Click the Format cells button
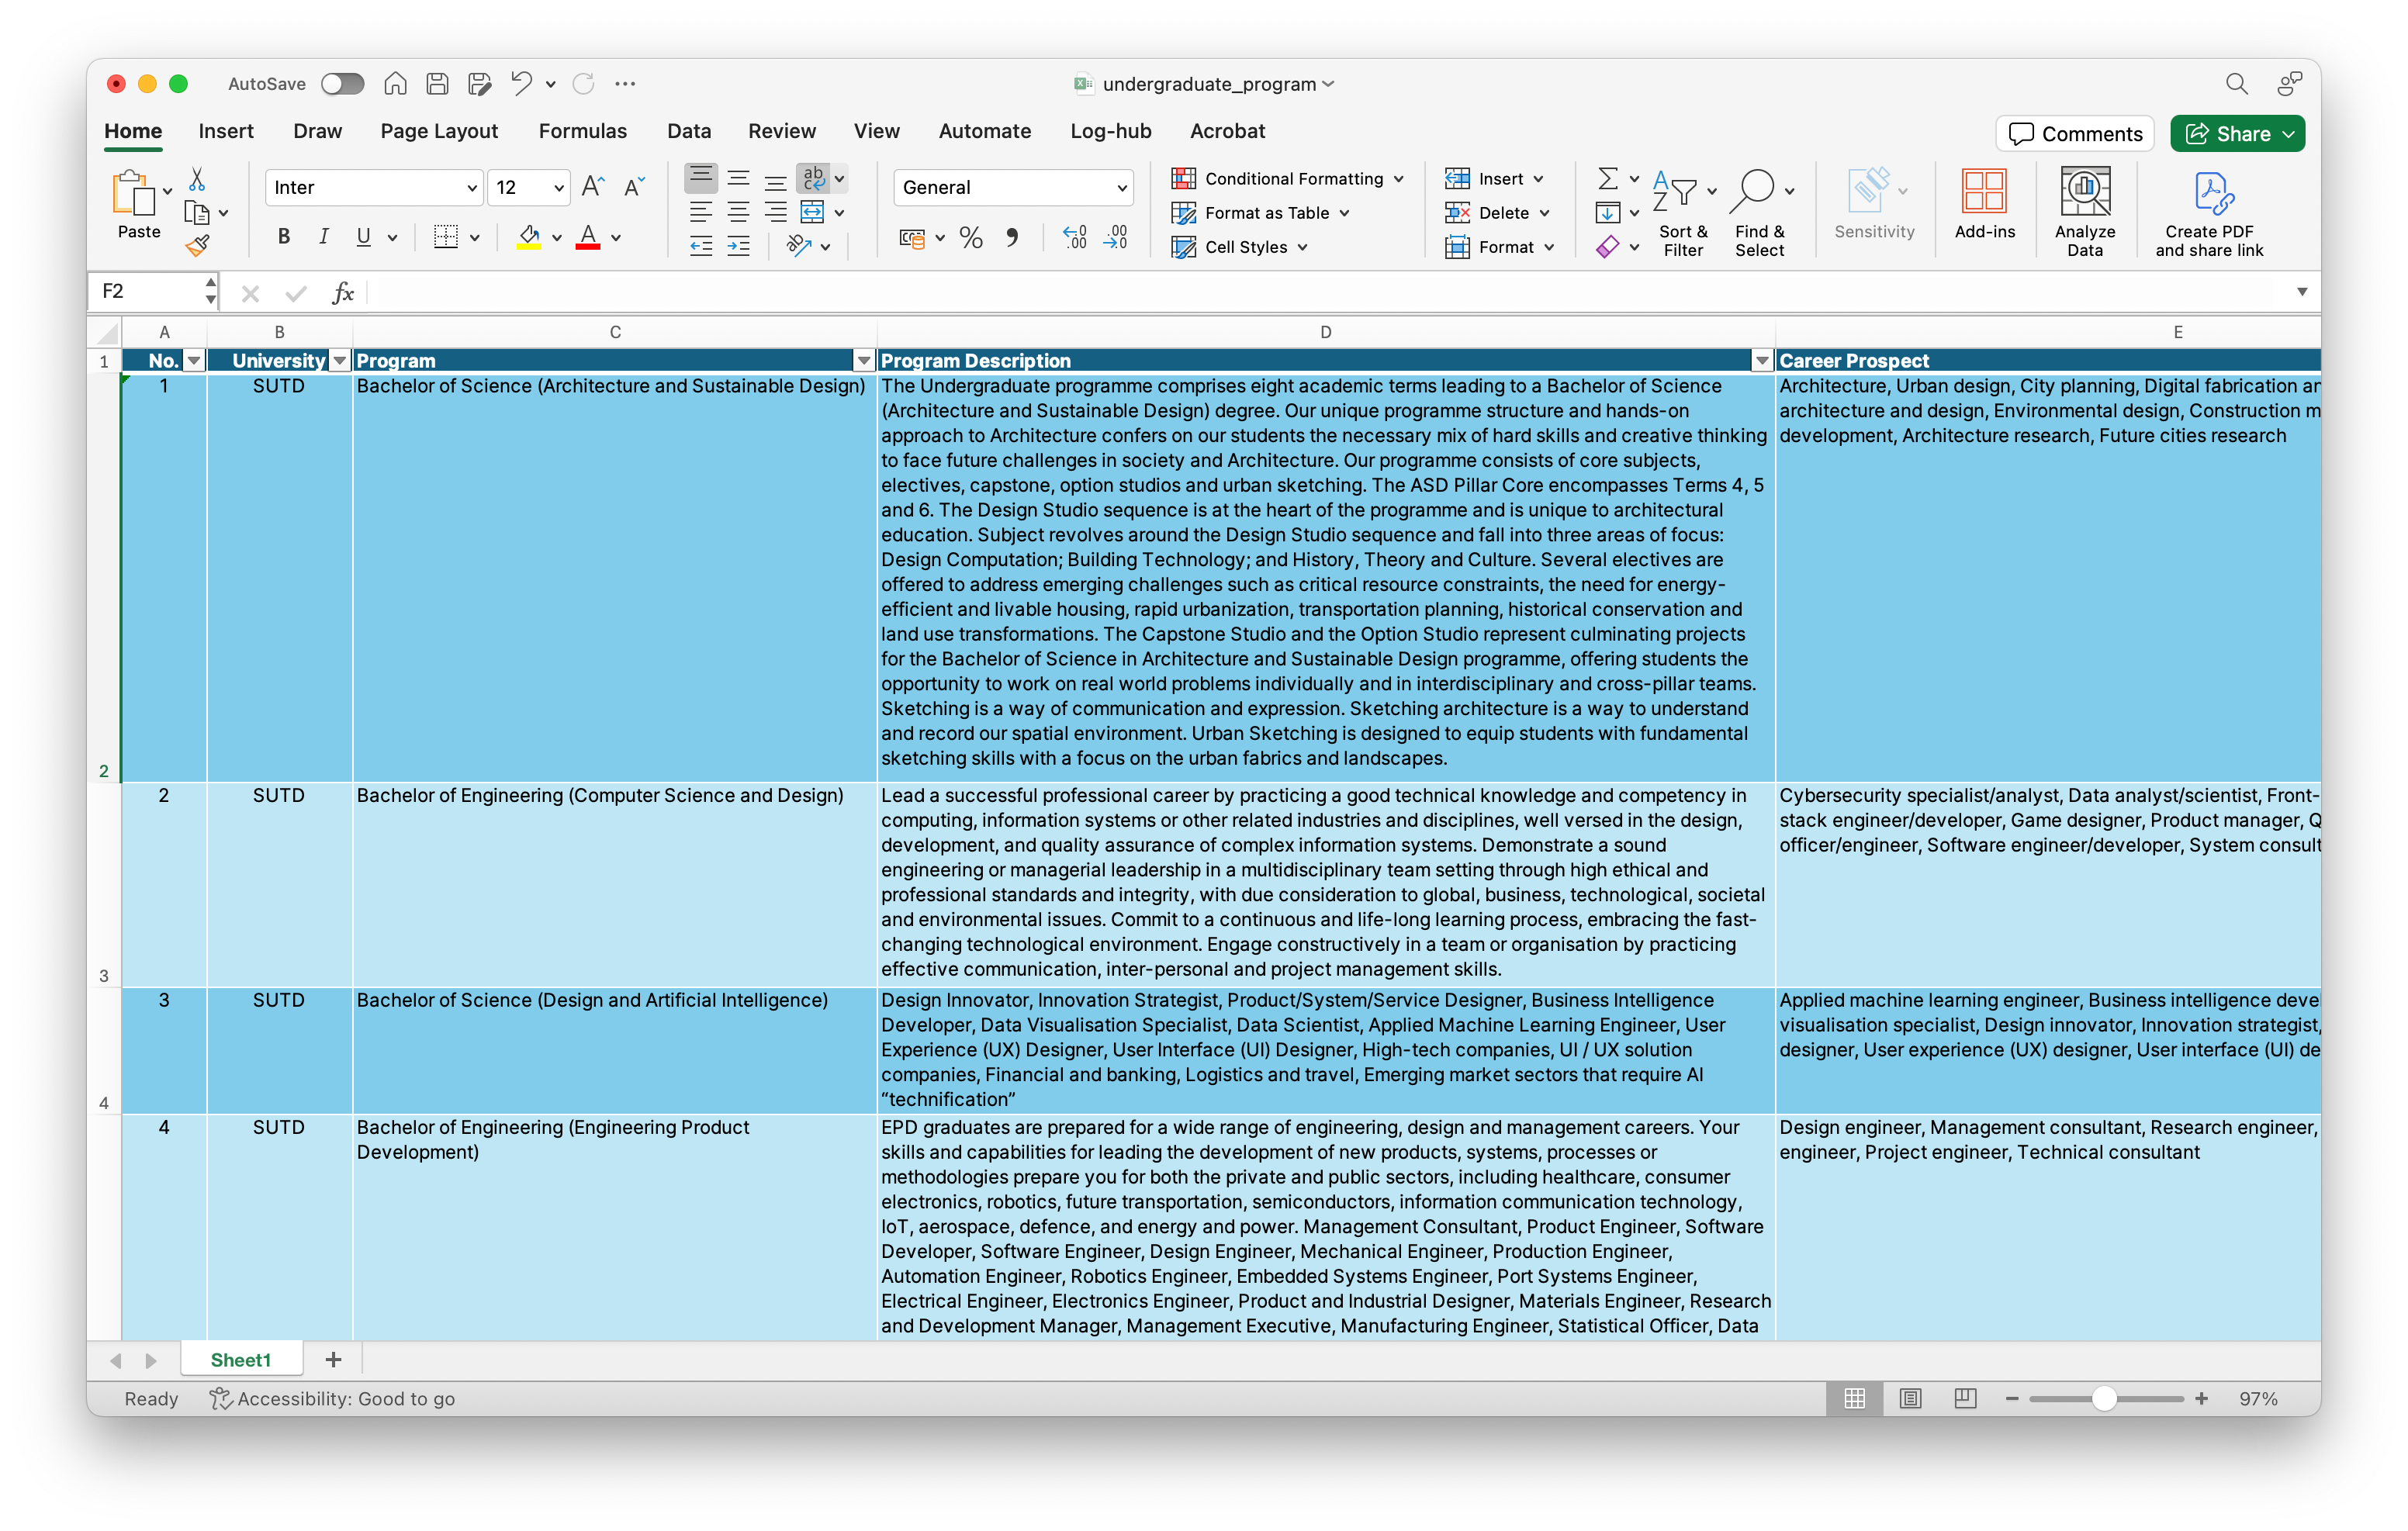Viewport: 2408px width, 1531px height. [1499, 247]
